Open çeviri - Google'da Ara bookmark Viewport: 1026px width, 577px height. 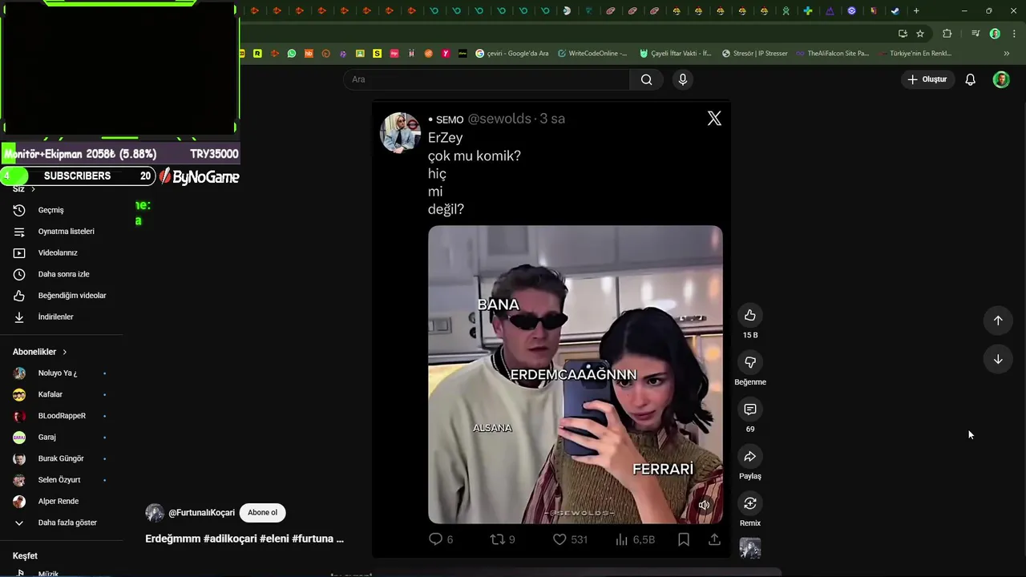pos(511,54)
